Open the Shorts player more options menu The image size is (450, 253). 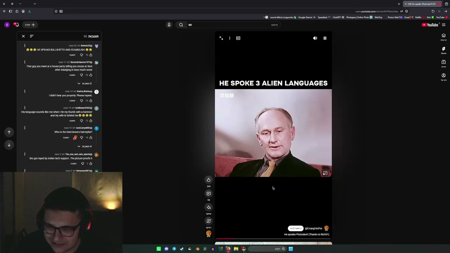pos(230,38)
